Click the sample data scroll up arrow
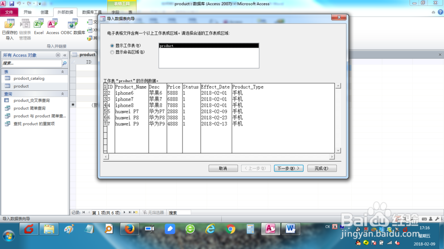The width and height of the screenshot is (444, 249). (338, 86)
